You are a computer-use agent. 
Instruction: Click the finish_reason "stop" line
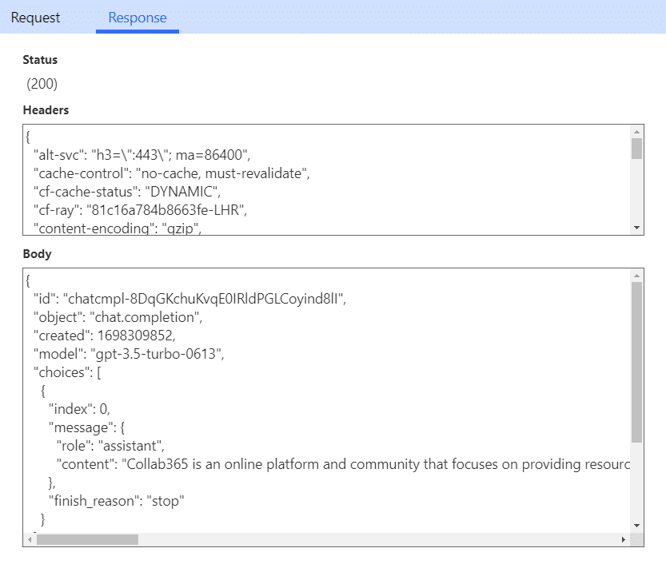pos(117,501)
